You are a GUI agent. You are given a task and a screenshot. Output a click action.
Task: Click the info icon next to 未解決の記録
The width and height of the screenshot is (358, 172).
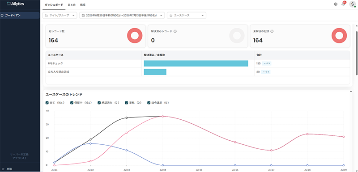tap(272, 31)
